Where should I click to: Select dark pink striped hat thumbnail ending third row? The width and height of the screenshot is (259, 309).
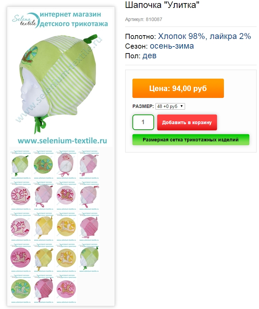click(89, 227)
